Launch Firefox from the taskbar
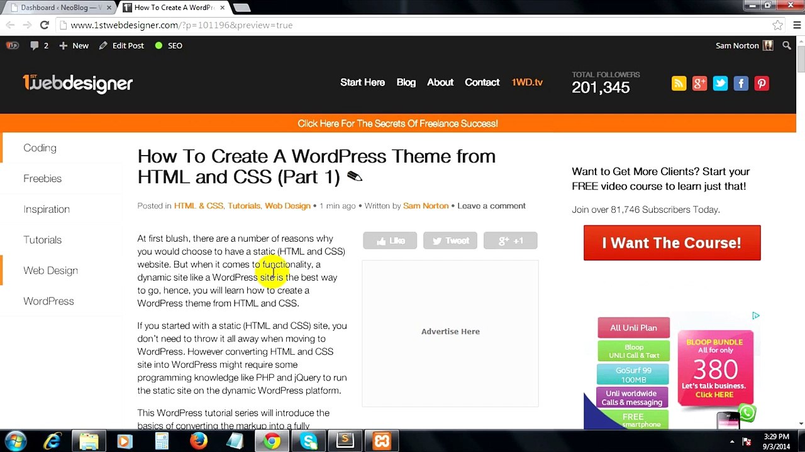Viewport: 805px width, 452px height. 199,441
